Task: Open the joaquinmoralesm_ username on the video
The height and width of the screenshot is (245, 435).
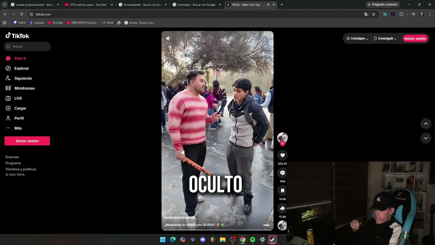Action: 180,217
